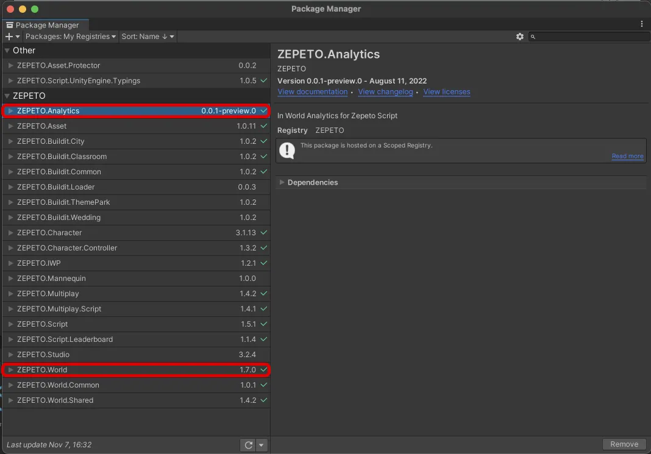Image resolution: width=651 pixels, height=454 pixels.
Task: Collapse the Other group
Action: tap(7, 51)
